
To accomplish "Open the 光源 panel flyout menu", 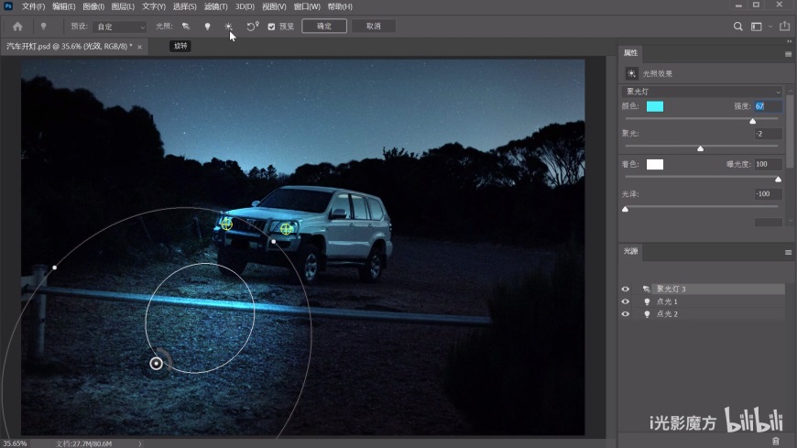I will 789,252.
